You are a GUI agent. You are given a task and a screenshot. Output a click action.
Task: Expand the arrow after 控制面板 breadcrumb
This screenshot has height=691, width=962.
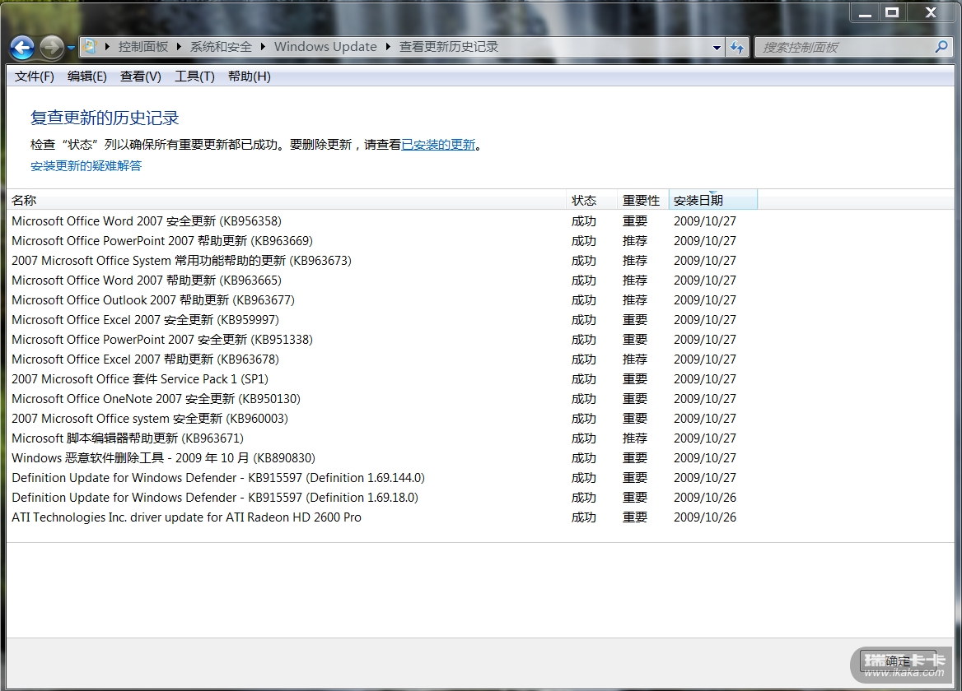(x=180, y=47)
